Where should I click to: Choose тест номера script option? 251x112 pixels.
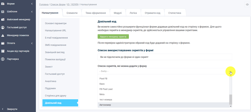(163, 100)
